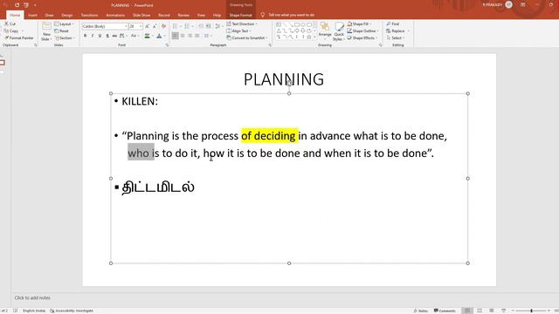Open Ribbon Display Options
This screenshot has width=559, height=314.
point(522,4)
